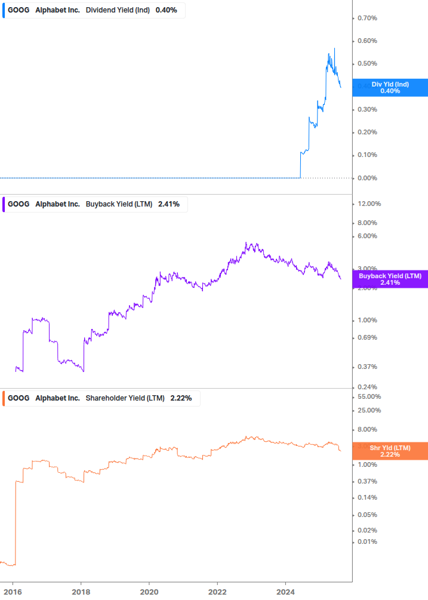The image size is (428, 600).
Task: Click the 25.00% tick on shareholder yield axis
Action: (369, 411)
